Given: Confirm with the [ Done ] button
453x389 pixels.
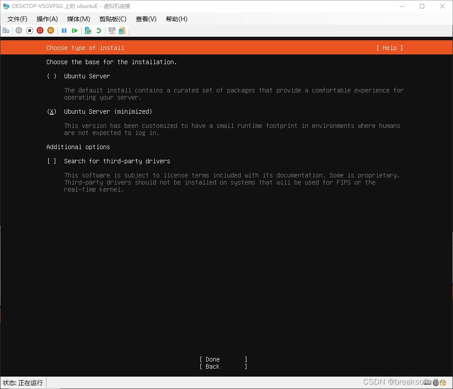Looking at the screenshot, I should (223, 359).
